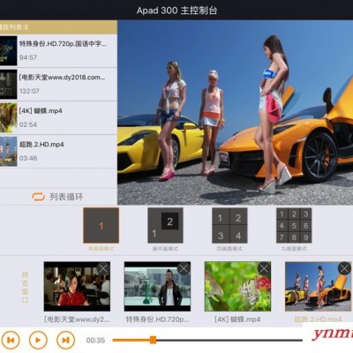
Task: Play 特殊身份.HD.720p.国语中字 from the playlist
Action: [x=58, y=50]
